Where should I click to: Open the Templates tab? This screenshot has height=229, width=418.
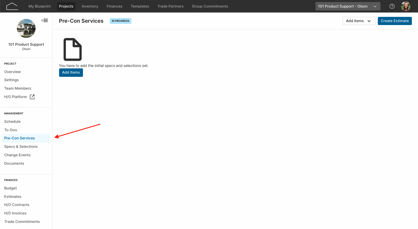(x=140, y=6)
